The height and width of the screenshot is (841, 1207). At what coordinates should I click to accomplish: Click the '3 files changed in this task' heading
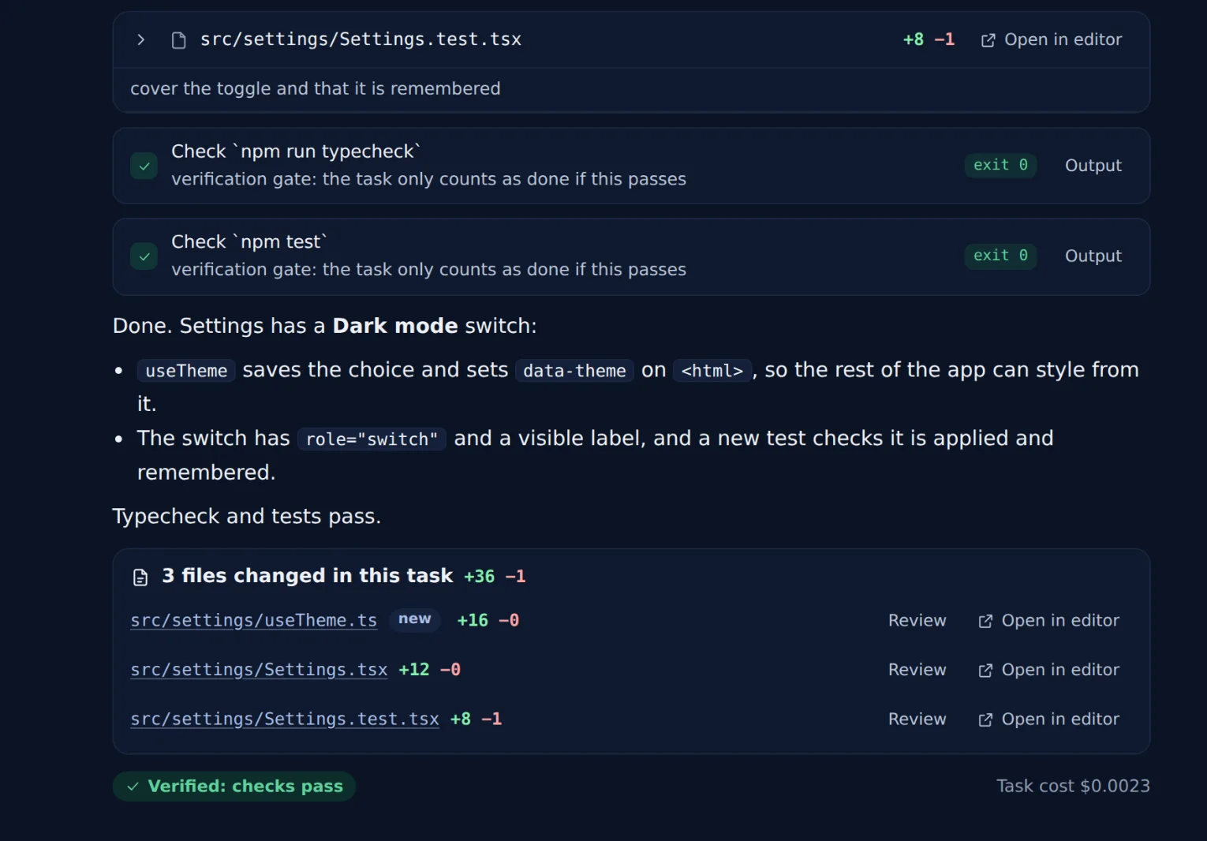308,576
